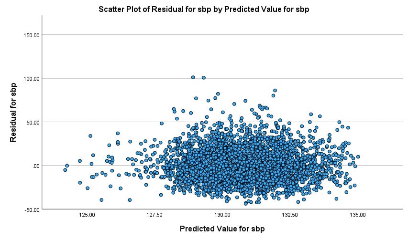Click the 127.50 x-axis tick label

pyautogui.click(x=155, y=215)
